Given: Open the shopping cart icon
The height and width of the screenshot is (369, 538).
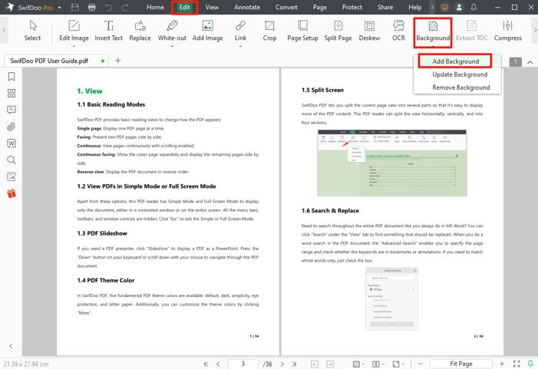Looking at the screenshot, I should [444, 7].
